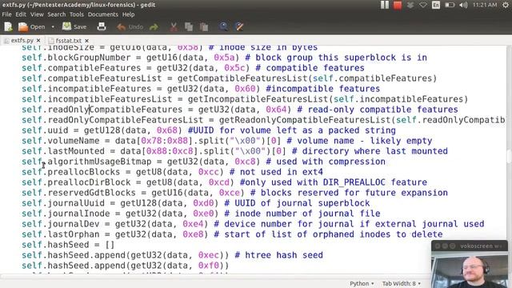Click the red record indicator in top panel
This screenshot has width=512, height=288.
pos(398,6)
